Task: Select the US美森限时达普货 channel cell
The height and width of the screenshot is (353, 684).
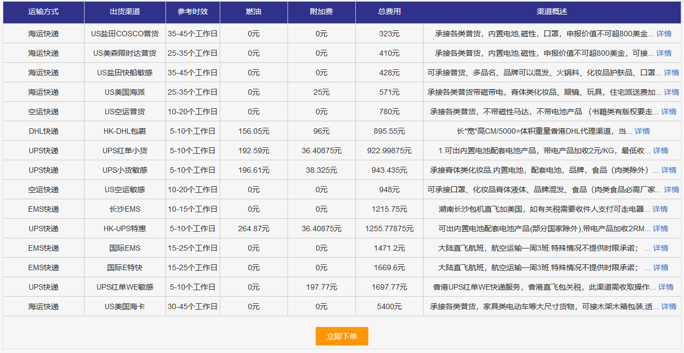Action: [x=125, y=53]
